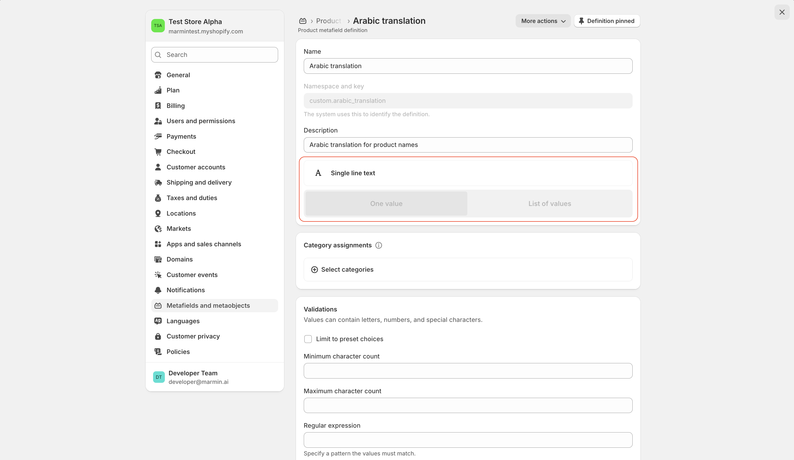Enable Limit to preset choices checkbox
Screen dimensions: 794x460
pos(308,339)
